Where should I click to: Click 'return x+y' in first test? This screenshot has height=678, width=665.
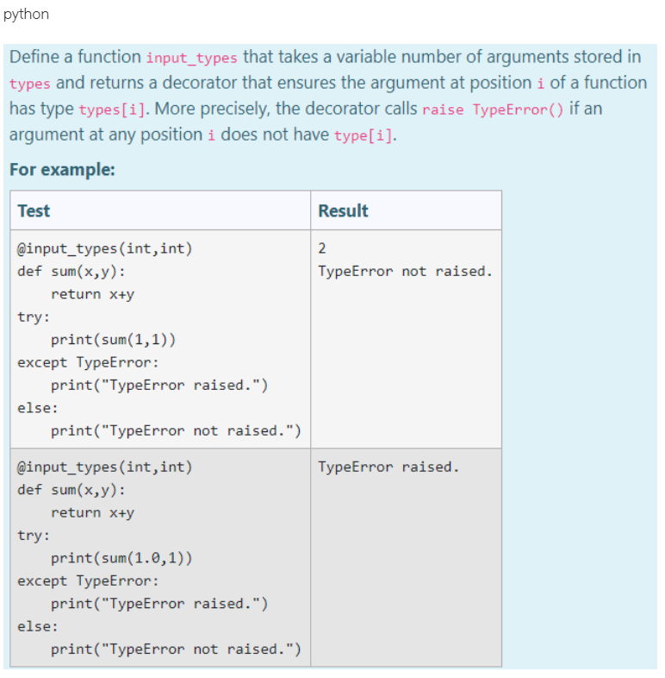point(92,294)
